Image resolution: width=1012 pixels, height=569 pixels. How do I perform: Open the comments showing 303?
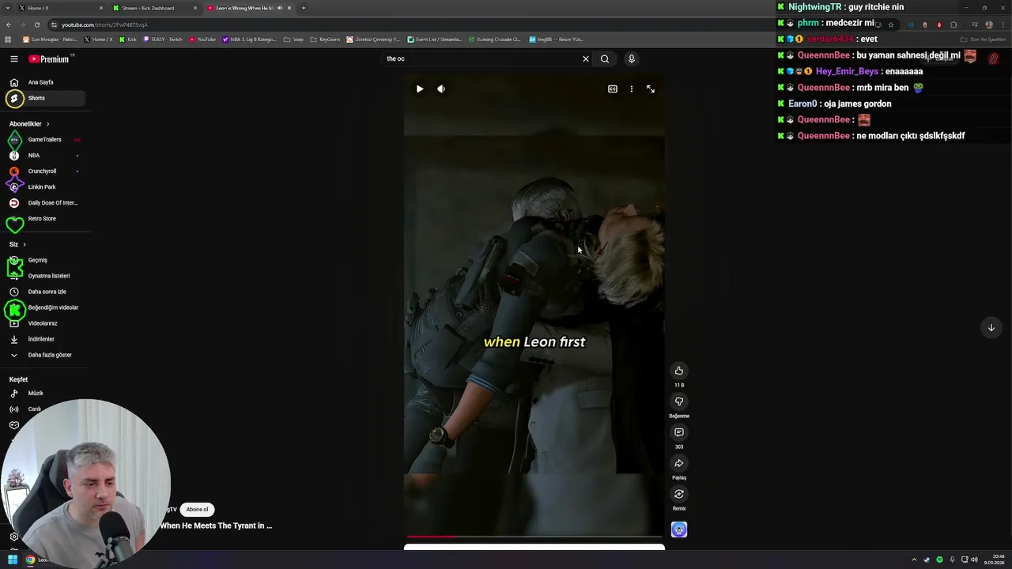point(679,432)
